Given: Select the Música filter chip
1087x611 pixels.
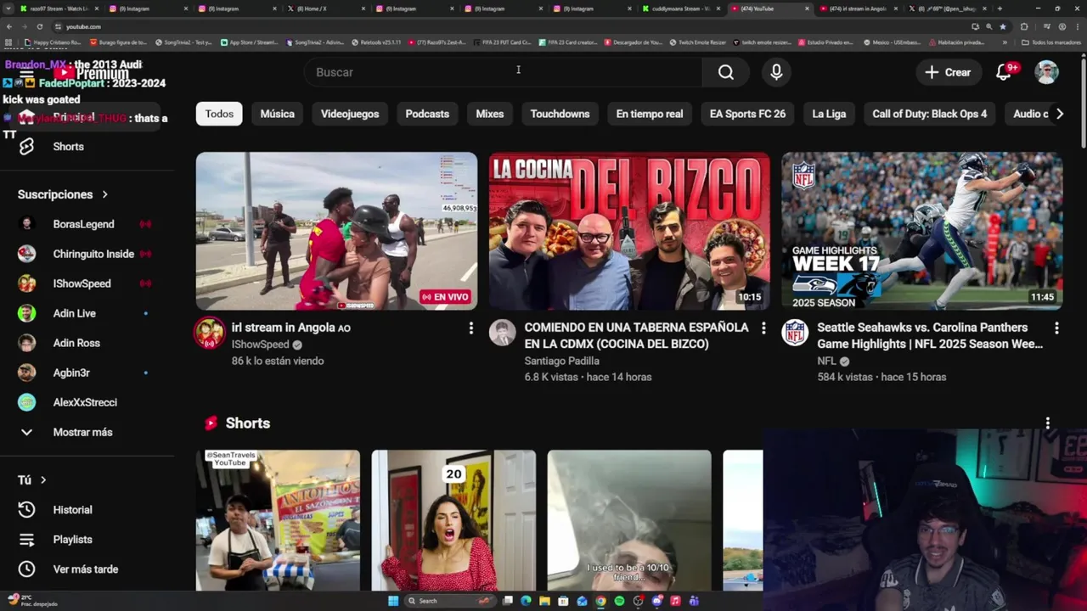Looking at the screenshot, I should [278, 114].
